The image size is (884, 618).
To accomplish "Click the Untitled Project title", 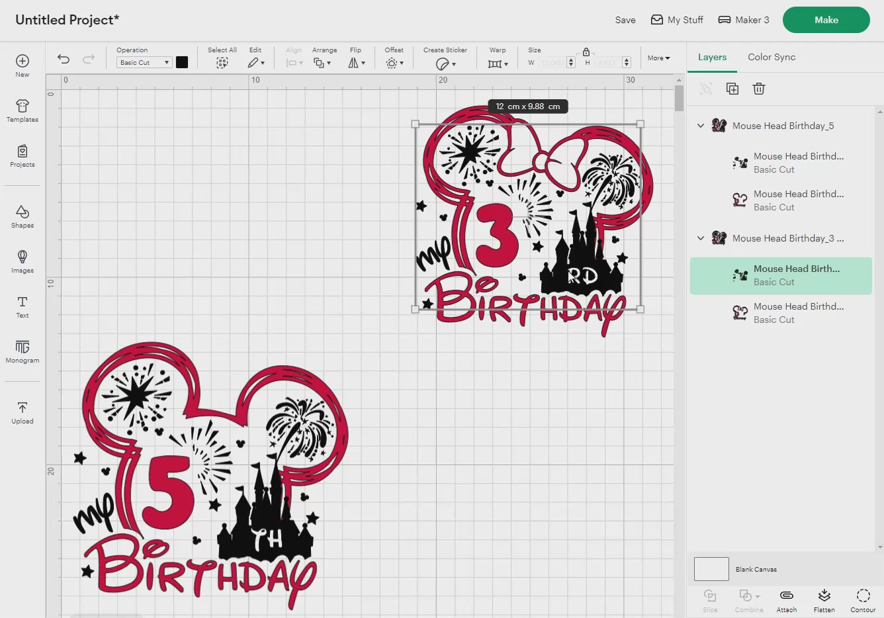I will (67, 20).
